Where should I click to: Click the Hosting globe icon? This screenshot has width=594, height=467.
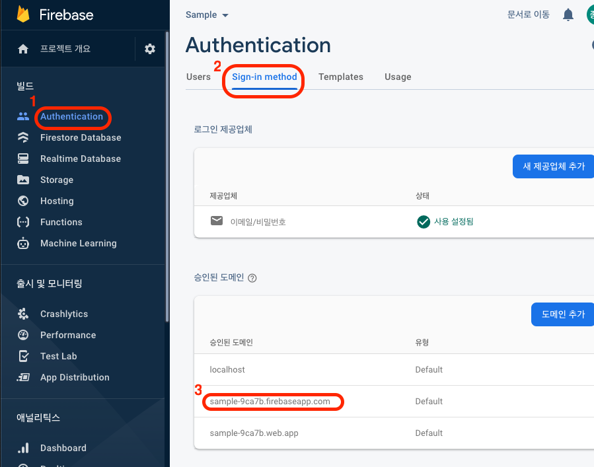23,201
